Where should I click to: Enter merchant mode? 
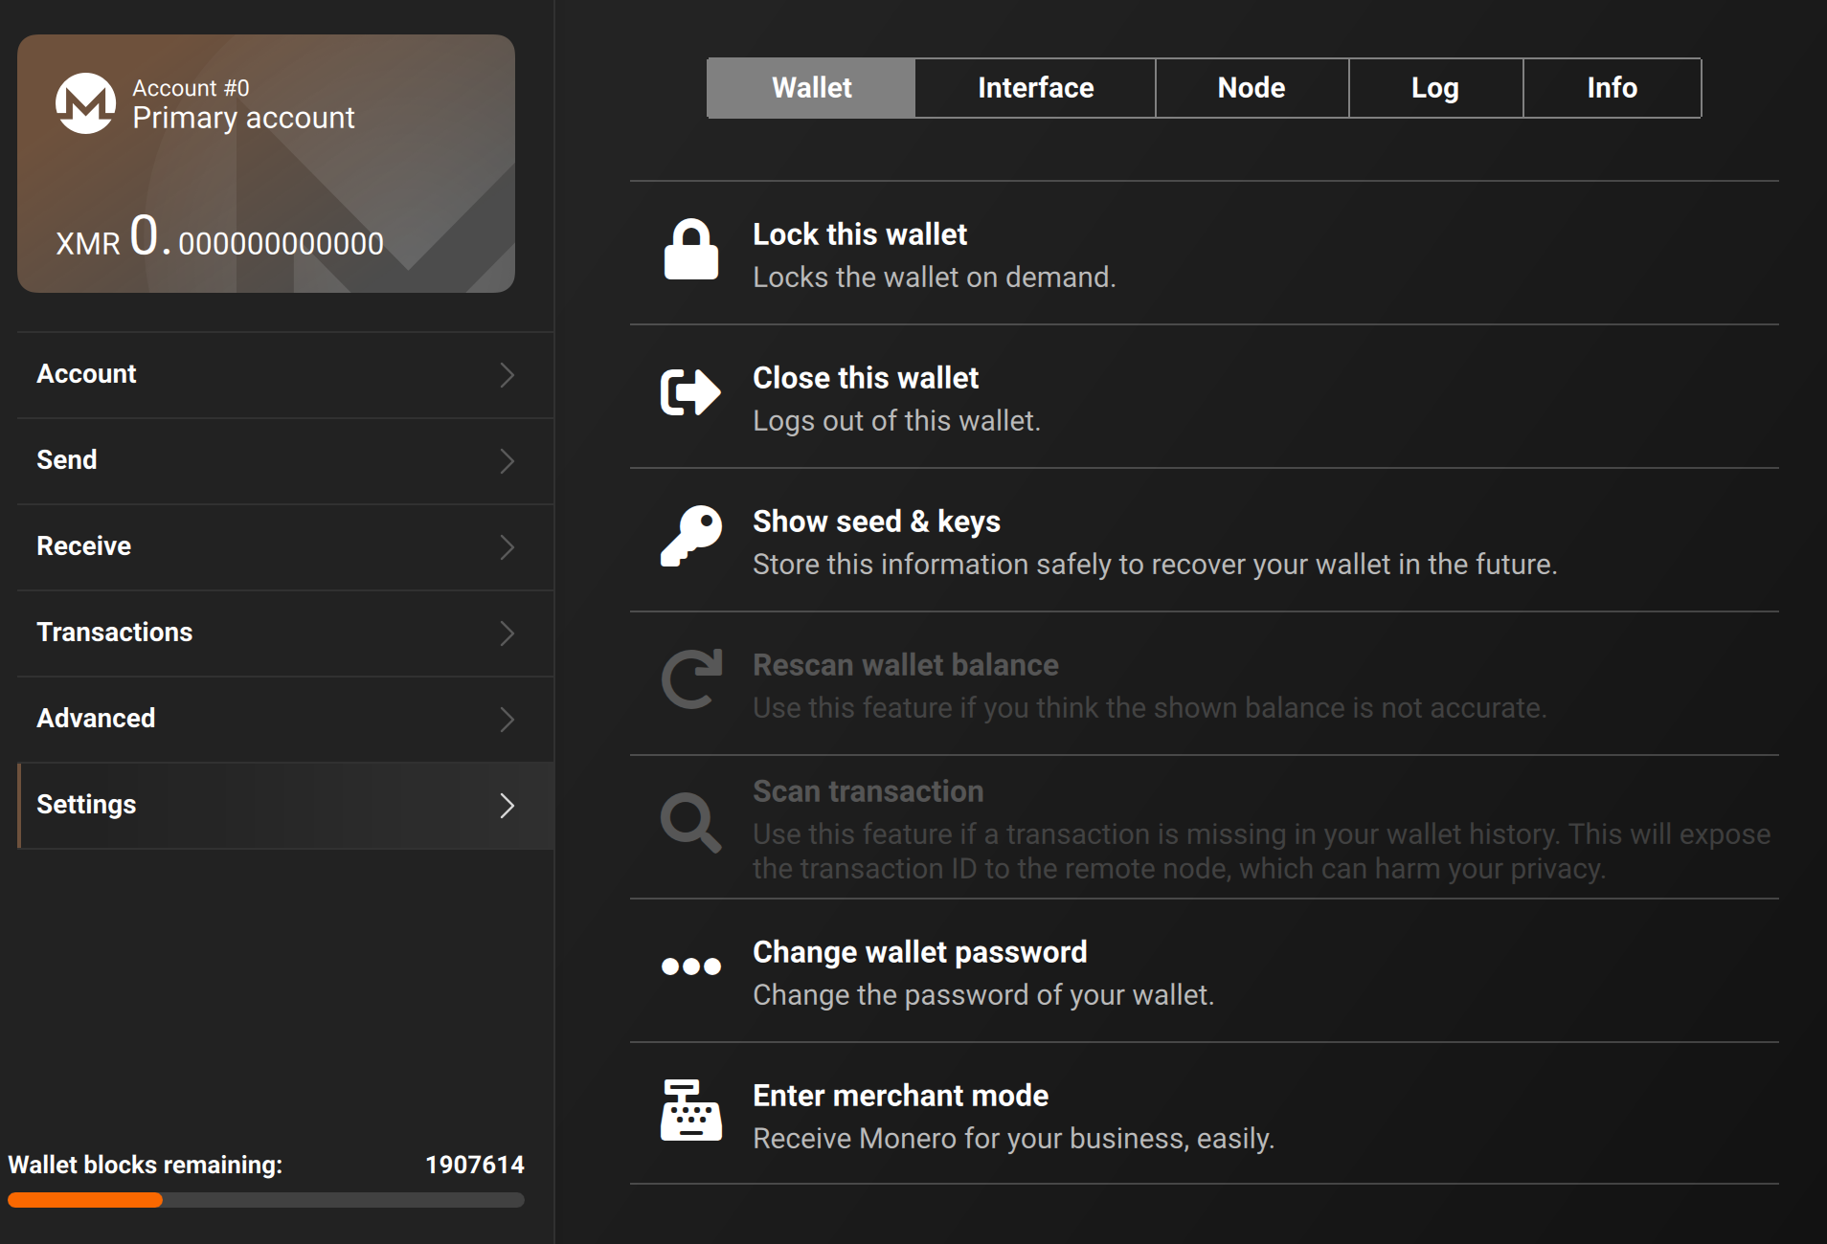pyautogui.click(x=900, y=1095)
